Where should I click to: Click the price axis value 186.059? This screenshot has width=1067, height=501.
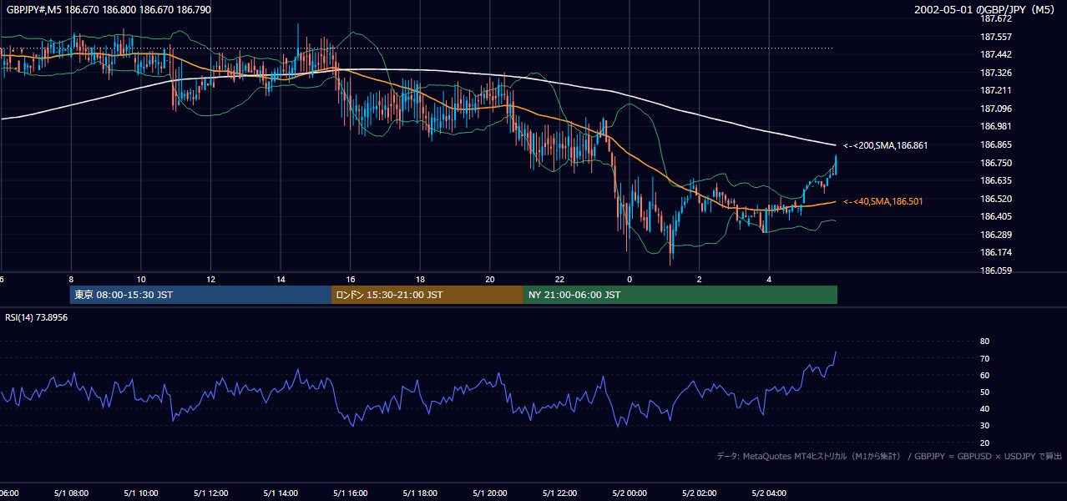[x=994, y=271]
